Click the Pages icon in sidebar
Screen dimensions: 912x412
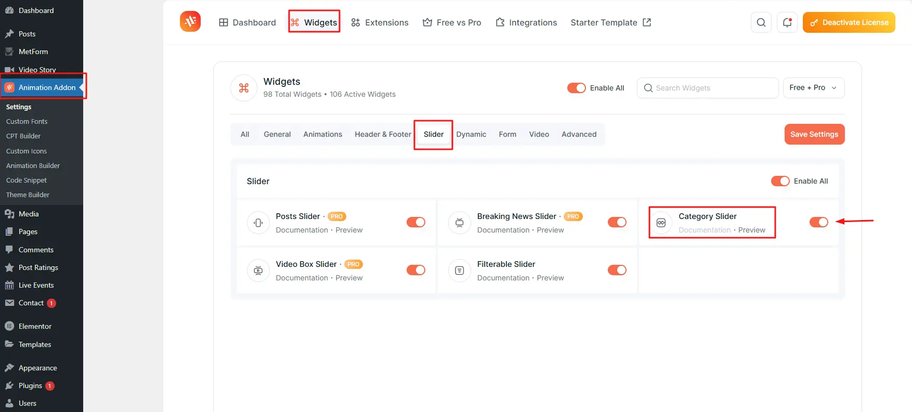[x=9, y=231]
